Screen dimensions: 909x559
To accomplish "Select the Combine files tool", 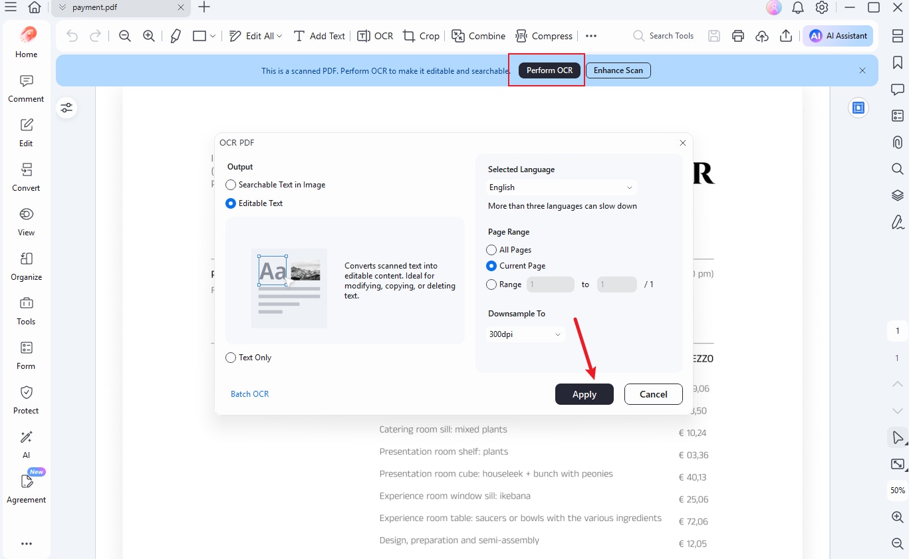I will click(x=478, y=36).
